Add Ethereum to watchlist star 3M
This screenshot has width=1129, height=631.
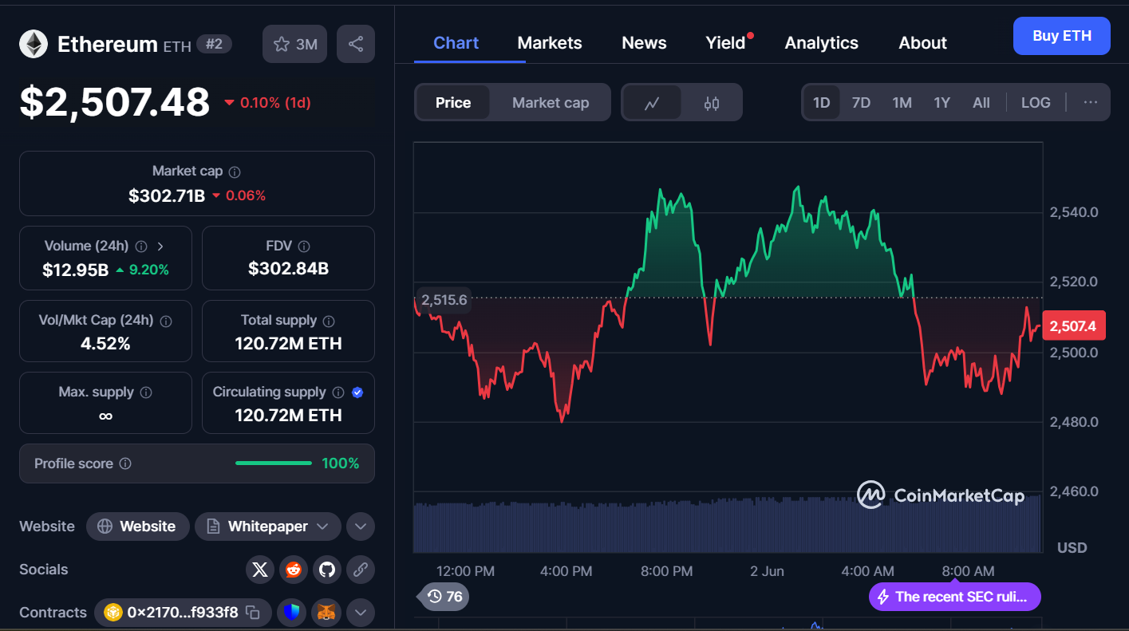pyautogui.click(x=295, y=44)
